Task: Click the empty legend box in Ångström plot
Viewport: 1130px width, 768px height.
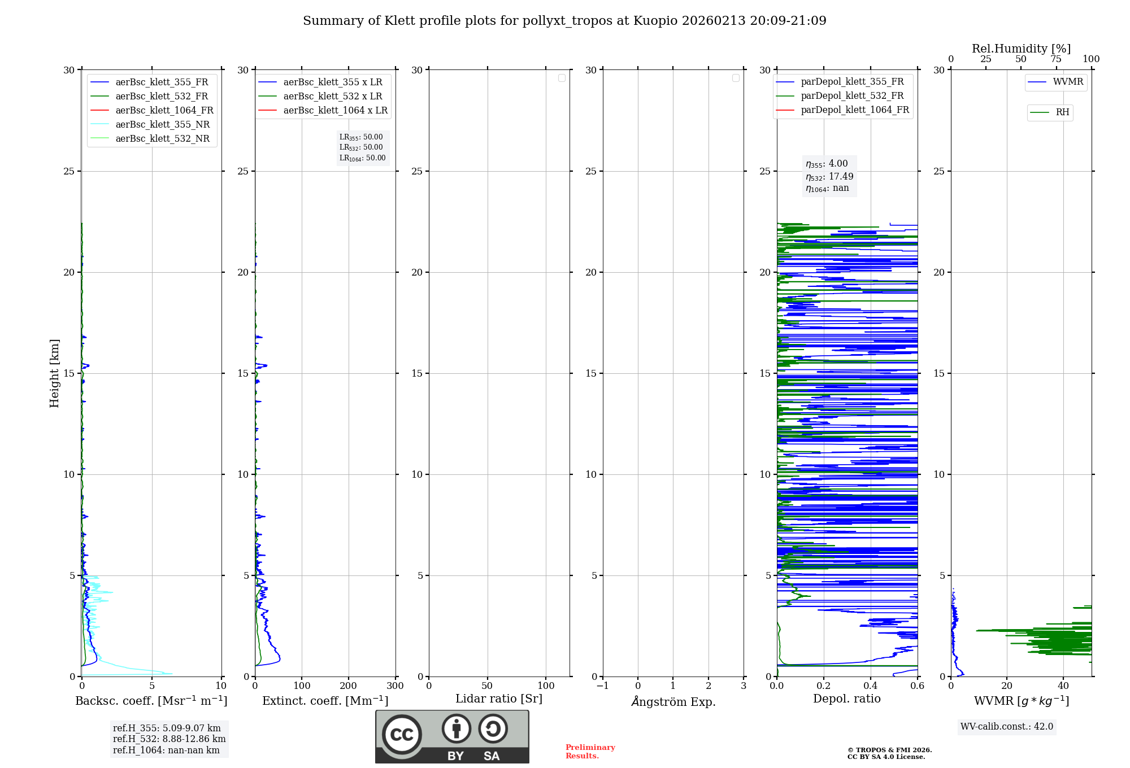Action: click(736, 78)
